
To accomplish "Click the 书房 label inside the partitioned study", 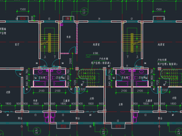I will (x=69, y=37).
